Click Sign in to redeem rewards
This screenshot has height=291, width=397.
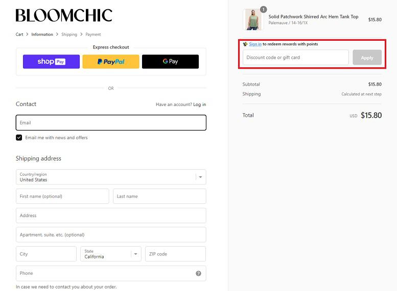coord(255,44)
